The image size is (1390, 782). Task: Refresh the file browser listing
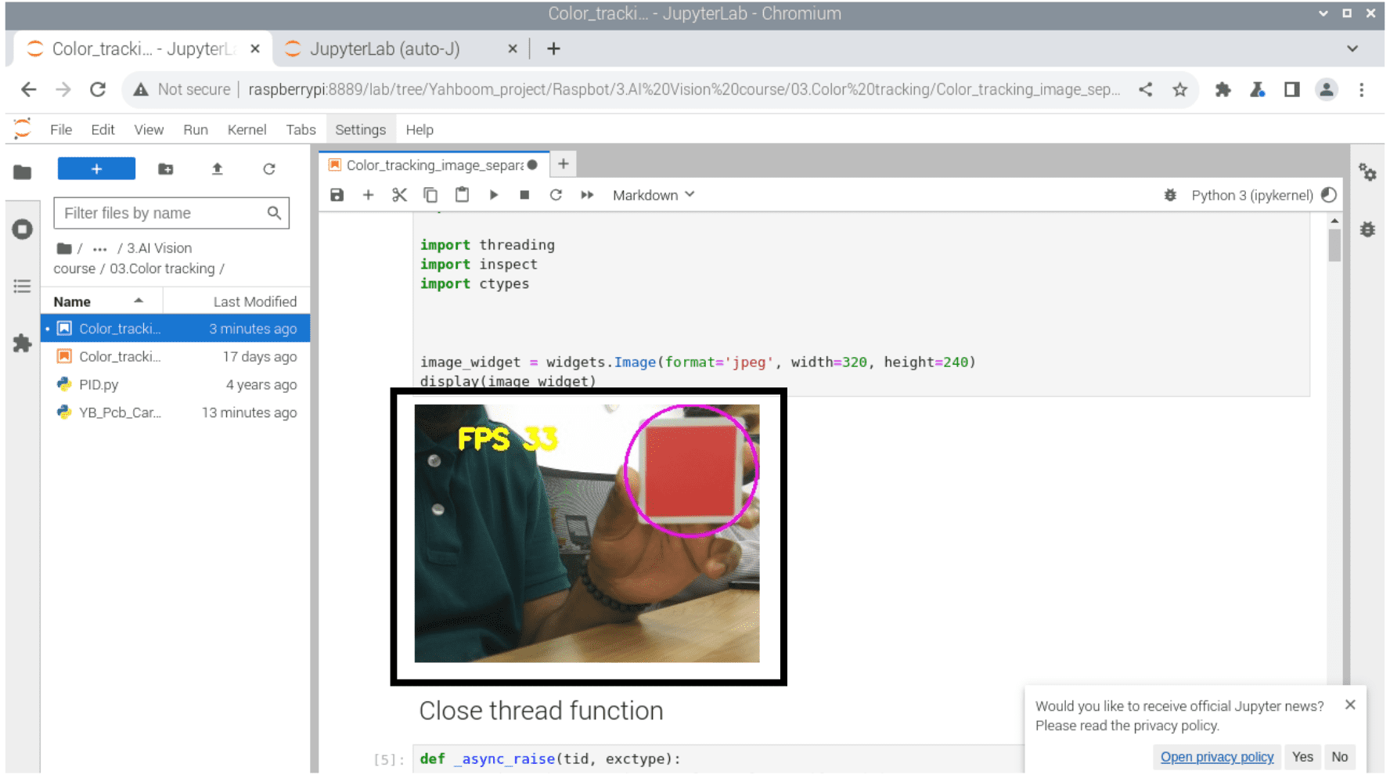pos(268,168)
